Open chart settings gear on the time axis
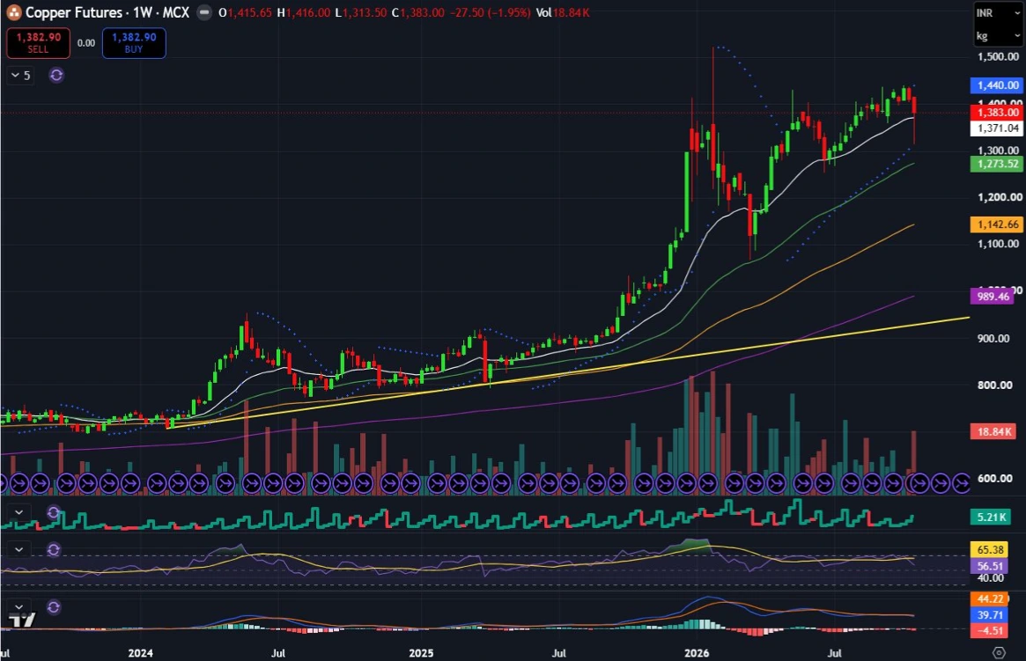Viewport: 1026px width, 661px height. point(999,652)
